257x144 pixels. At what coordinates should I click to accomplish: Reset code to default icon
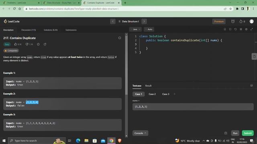click(236, 29)
